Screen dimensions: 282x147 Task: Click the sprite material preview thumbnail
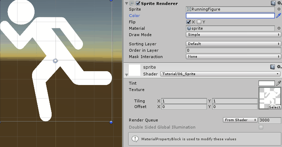tap(135, 70)
